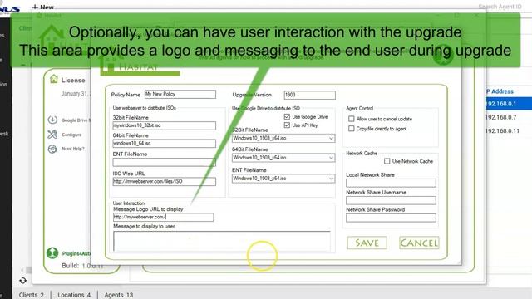Click the Policy Name field
This screenshot has width=532, height=299.
click(180, 94)
